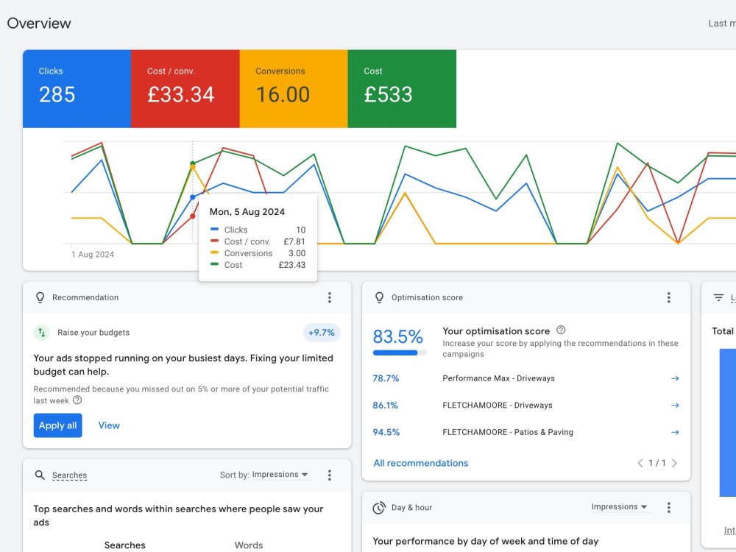Image resolution: width=736 pixels, height=552 pixels.
Task: Click the Searches card title link
Action: coord(69,475)
